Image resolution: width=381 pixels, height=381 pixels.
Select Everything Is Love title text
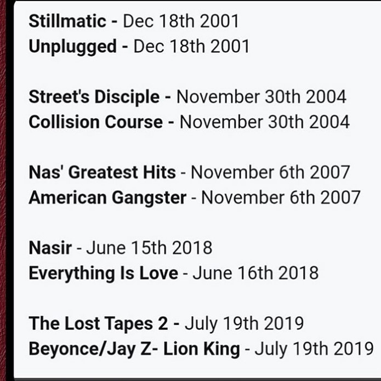tap(103, 274)
